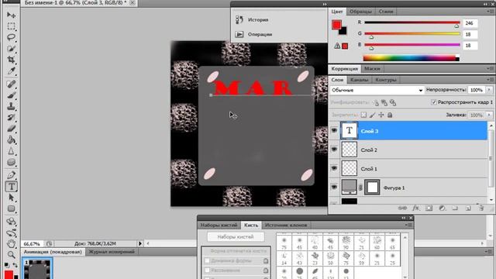The image size is (496, 279).
Task: Switch to the Каналы tab
Action: click(359, 80)
